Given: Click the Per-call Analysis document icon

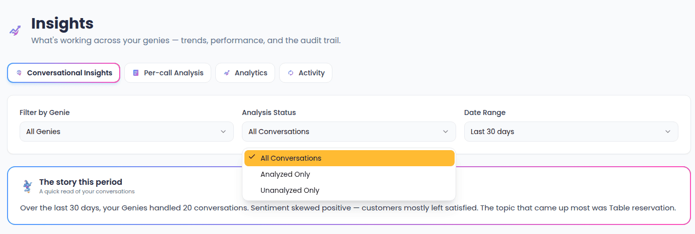Looking at the screenshot, I should [136, 73].
